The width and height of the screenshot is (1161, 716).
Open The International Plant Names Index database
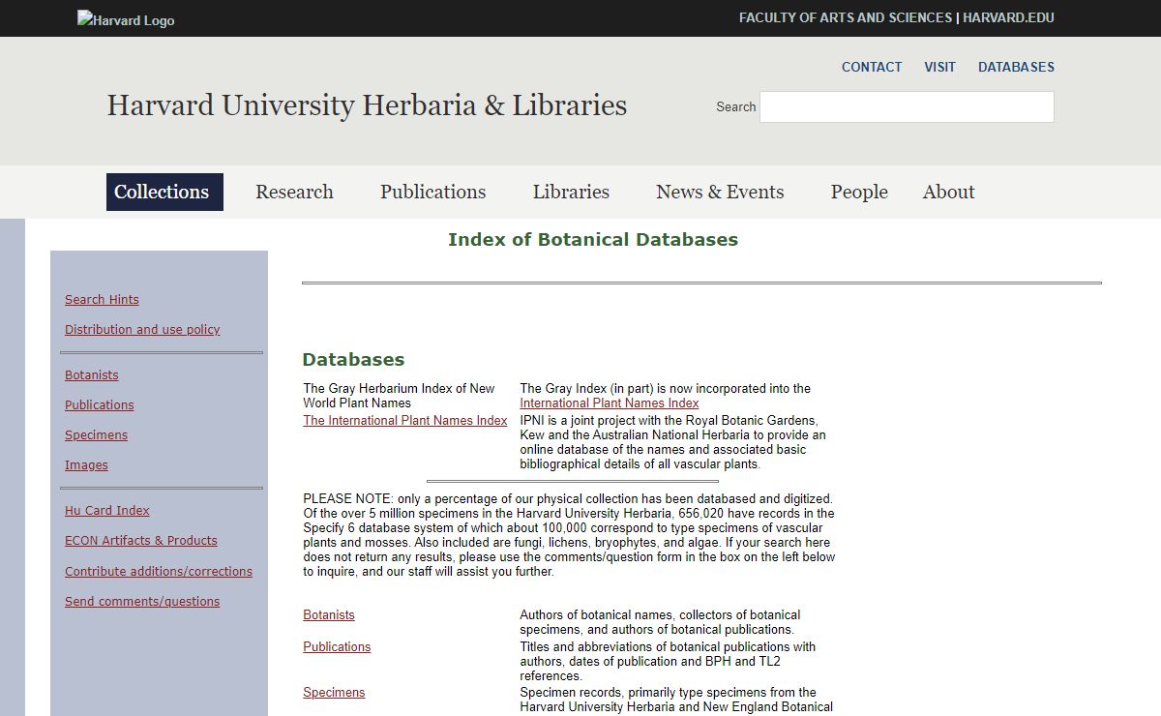click(x=405, y=420)
